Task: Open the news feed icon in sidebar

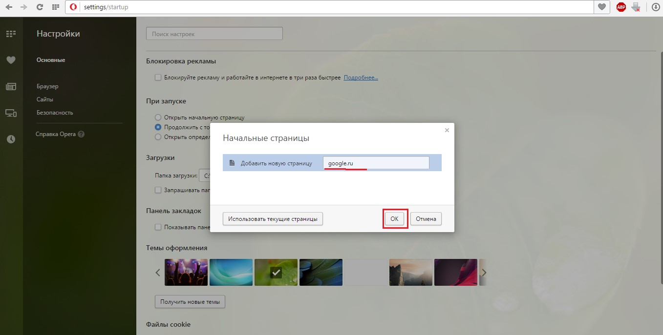Action: (11, 87)
